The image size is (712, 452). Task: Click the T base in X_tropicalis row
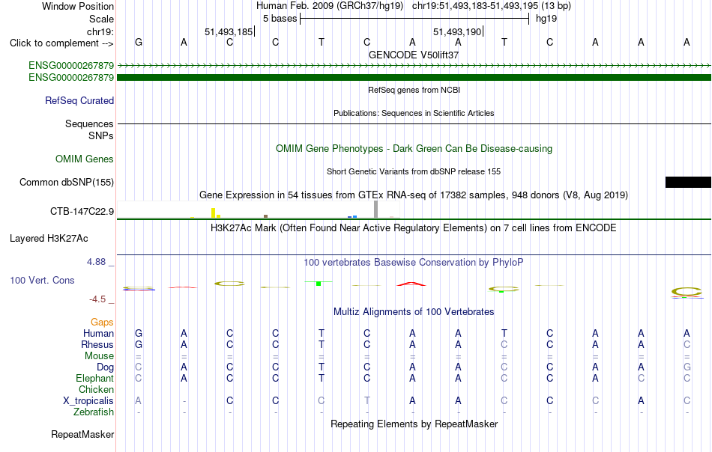click(x=367, y=401)
